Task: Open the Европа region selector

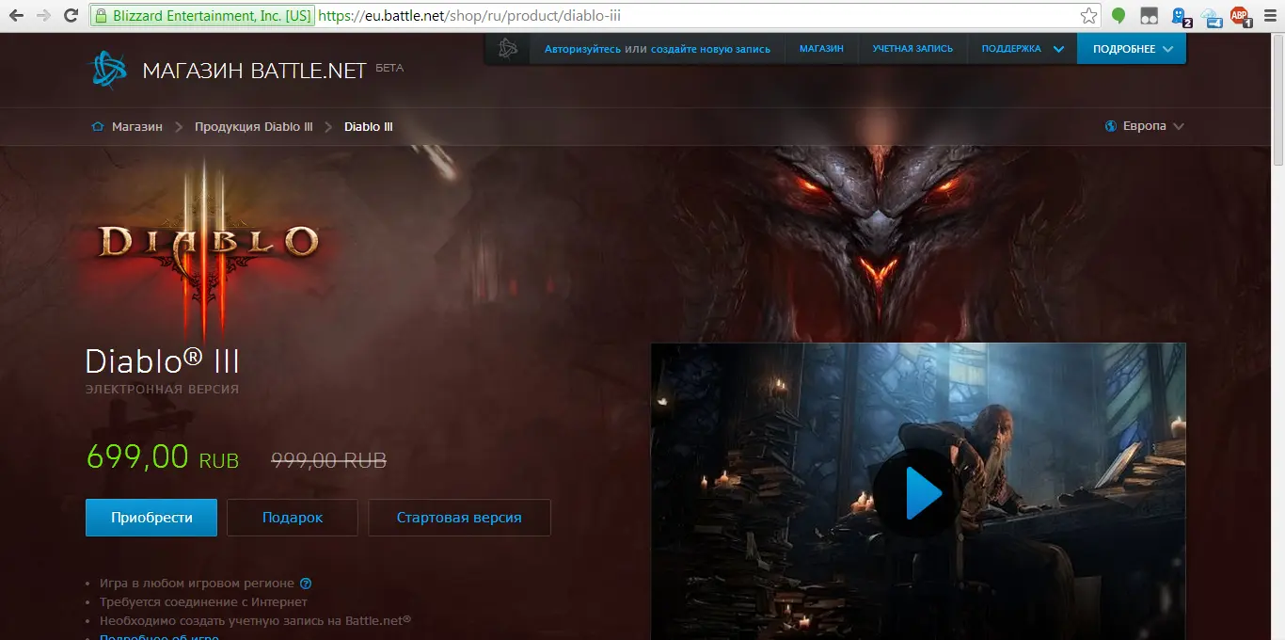Action: (x=1145, y=126)
